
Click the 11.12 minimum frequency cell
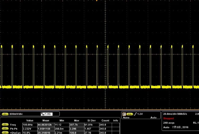62,125
